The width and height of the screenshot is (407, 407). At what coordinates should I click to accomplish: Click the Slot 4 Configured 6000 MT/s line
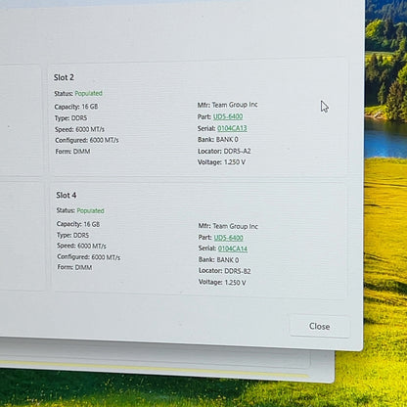click(x=89, y=257)
